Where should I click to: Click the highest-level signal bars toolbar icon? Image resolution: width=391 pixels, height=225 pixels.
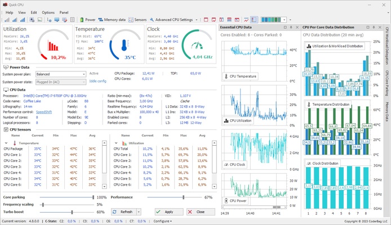(23, 20)
